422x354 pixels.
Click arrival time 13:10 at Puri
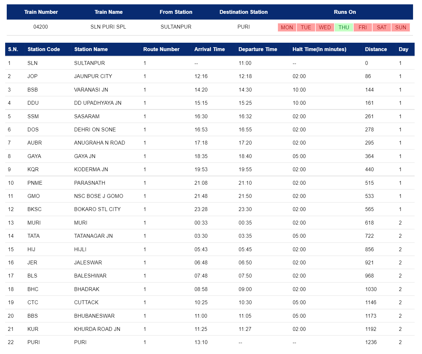tap(201, 342)
